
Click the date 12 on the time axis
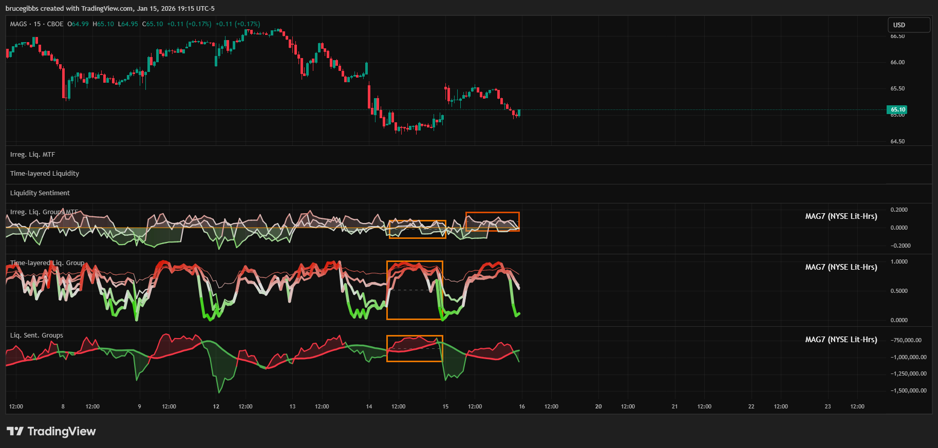coord(216,406)
